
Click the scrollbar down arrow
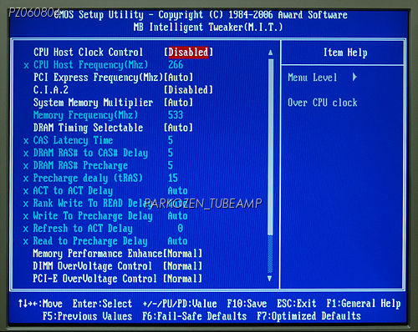tap(269, 279)
